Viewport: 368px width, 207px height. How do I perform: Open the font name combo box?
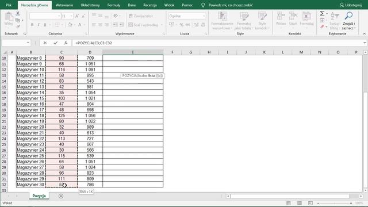click(x=45, y=16)
